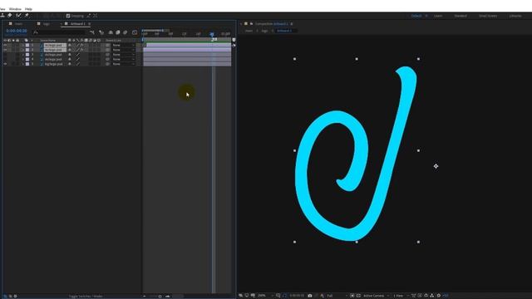This screenshot has width=532, height=299.
Task: Click the parent pick whip of layer 4
Action: click(x=107, y=59)
